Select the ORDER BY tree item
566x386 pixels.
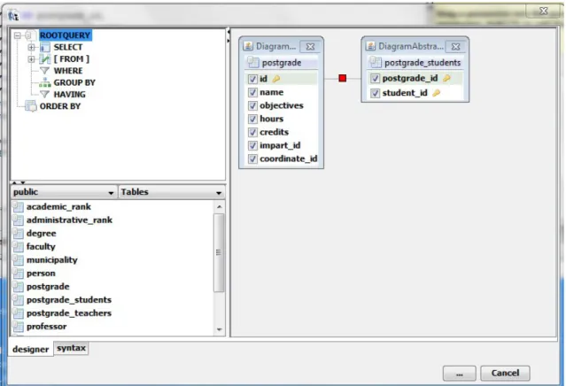tap(60, 106)
